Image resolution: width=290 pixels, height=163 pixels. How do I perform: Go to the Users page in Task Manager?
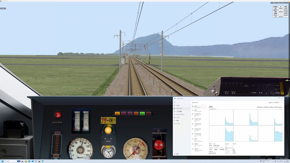click(x=178, y=117)
